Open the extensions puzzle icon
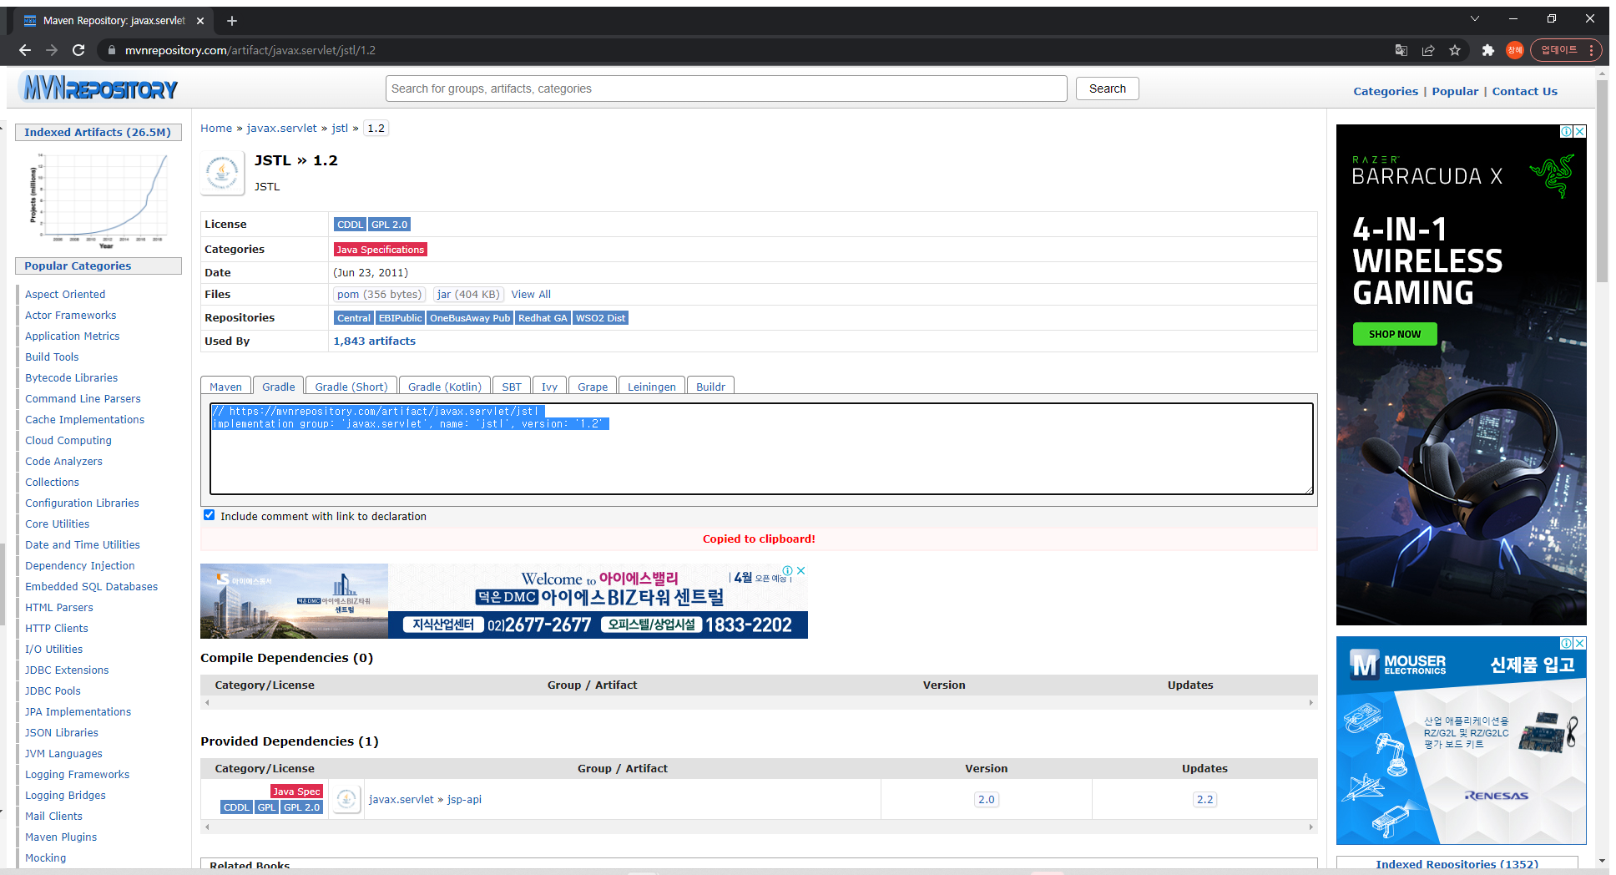The image size is (1616, 875). click(1487, 50)
